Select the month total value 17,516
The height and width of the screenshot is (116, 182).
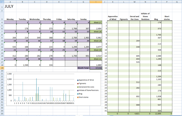(96, 68)
